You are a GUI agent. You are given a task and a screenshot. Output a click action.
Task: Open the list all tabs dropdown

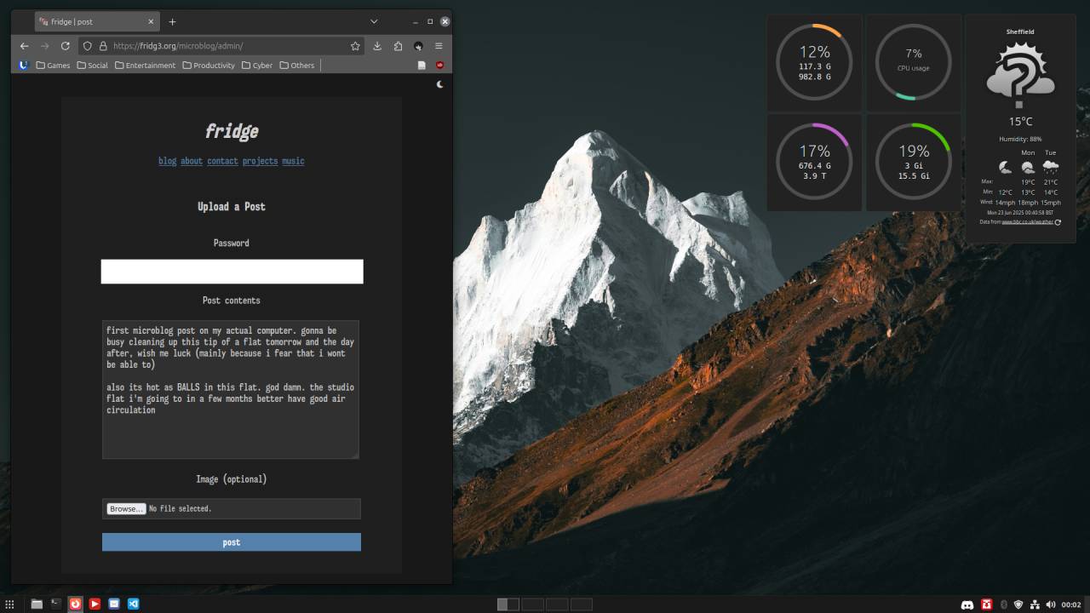tap(374, 21)
